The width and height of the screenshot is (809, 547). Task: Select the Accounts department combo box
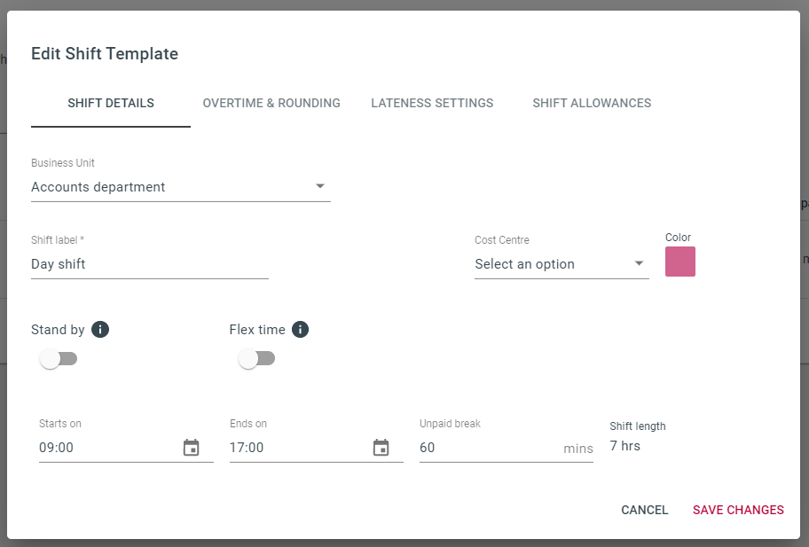pyautogui.click(x=181, y=187)
